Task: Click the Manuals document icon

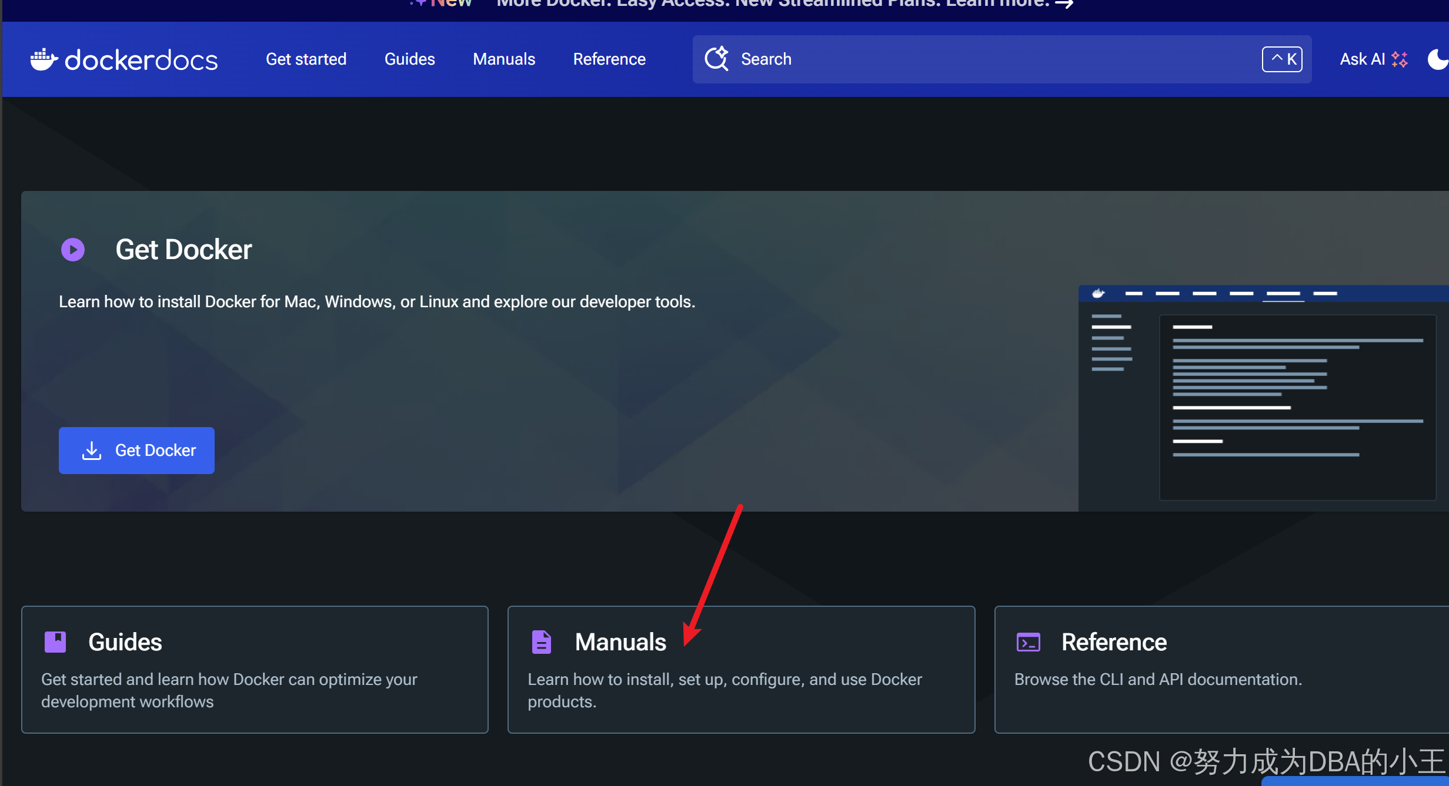Action: click(x=541, y=642)
